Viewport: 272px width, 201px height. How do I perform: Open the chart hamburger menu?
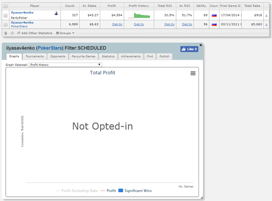tap(193, 73)
